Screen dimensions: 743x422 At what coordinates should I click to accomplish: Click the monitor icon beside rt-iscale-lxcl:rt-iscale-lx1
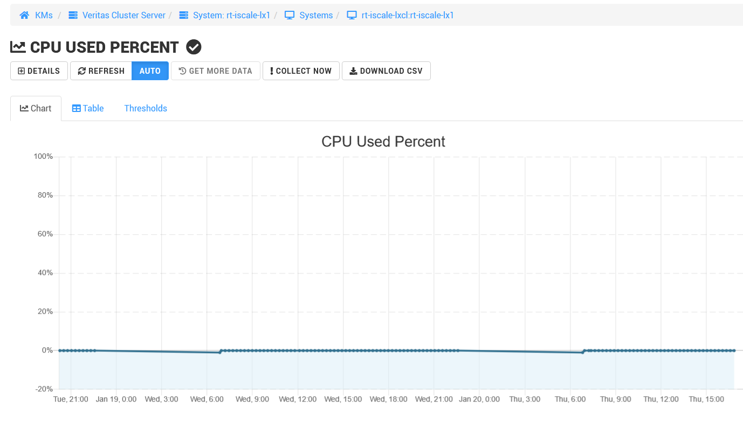tap(352, 15)
